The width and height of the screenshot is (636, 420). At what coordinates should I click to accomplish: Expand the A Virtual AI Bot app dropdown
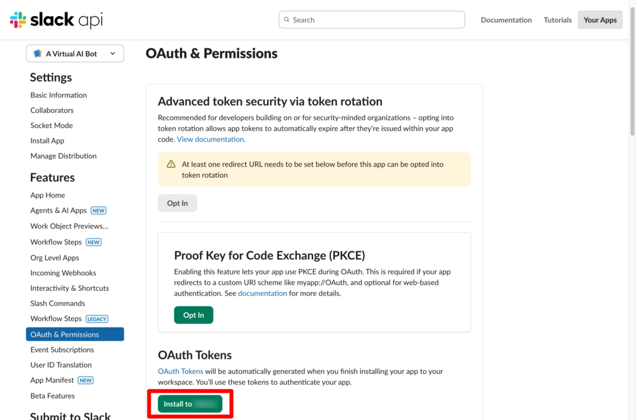coord(112,54)
